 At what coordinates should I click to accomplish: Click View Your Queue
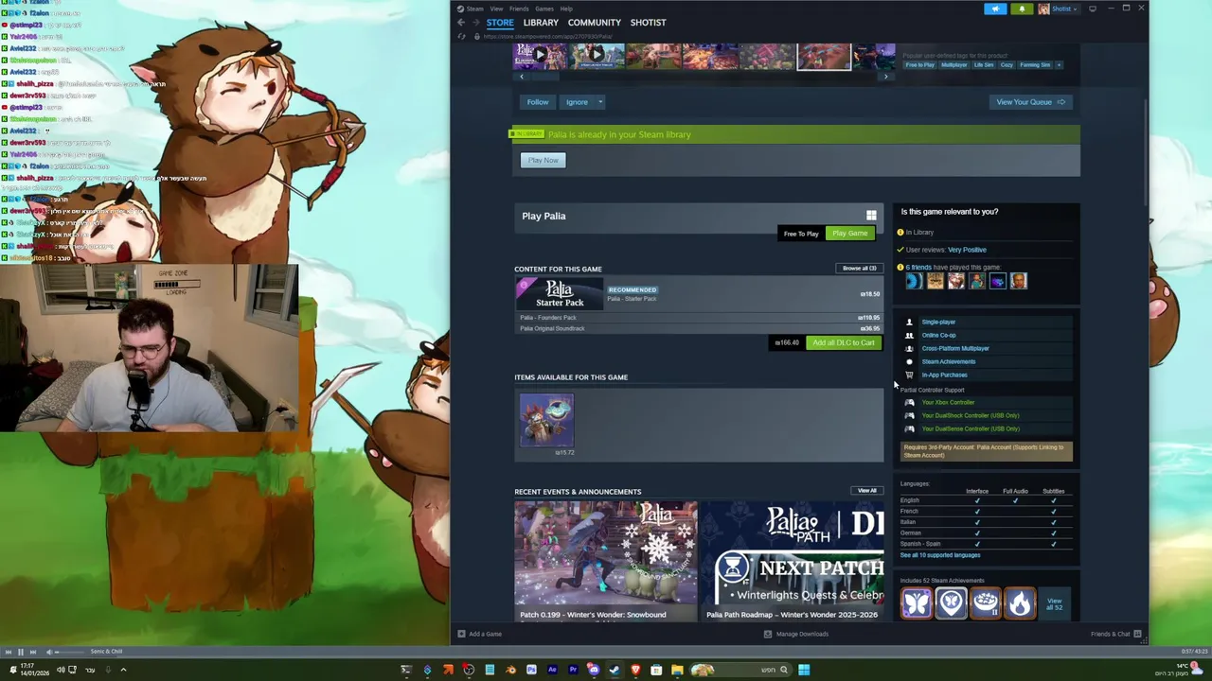tap(1030, 102)
